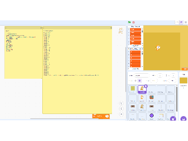Zoom in the code workspace

click(121, 103)
